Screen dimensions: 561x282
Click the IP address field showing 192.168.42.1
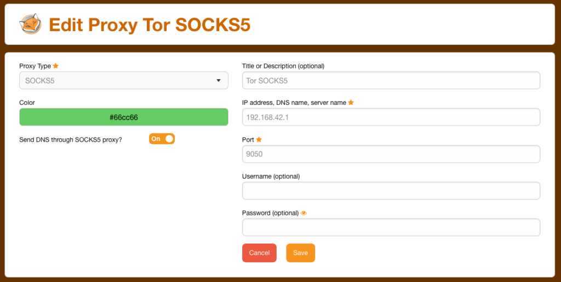[391, 117]
